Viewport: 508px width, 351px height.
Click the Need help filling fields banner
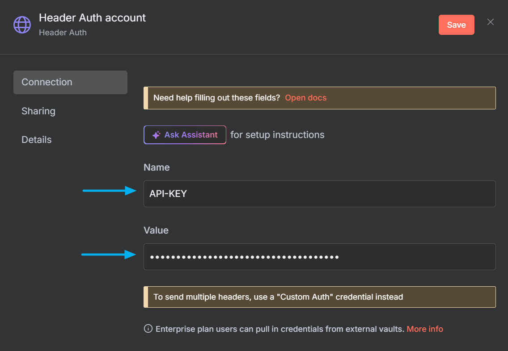[x=319, y=98]
